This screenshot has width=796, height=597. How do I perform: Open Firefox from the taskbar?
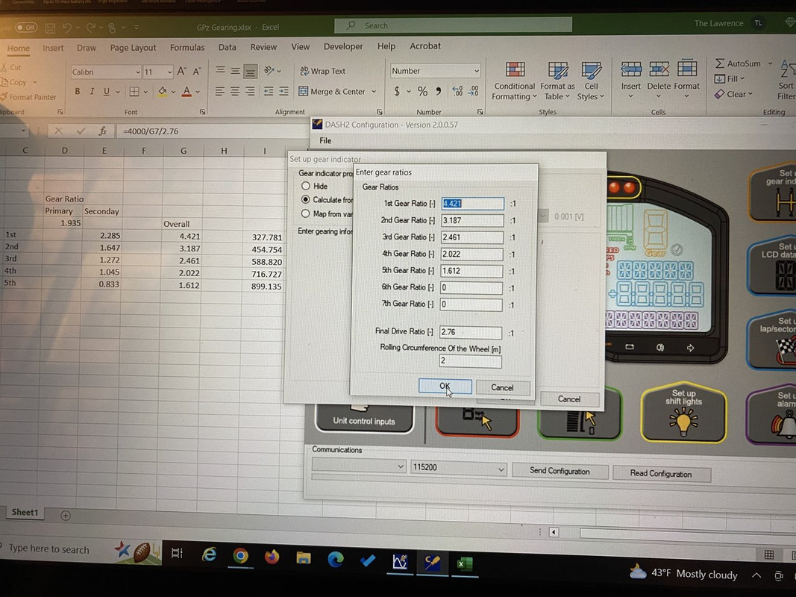click(x=272, y=557)
